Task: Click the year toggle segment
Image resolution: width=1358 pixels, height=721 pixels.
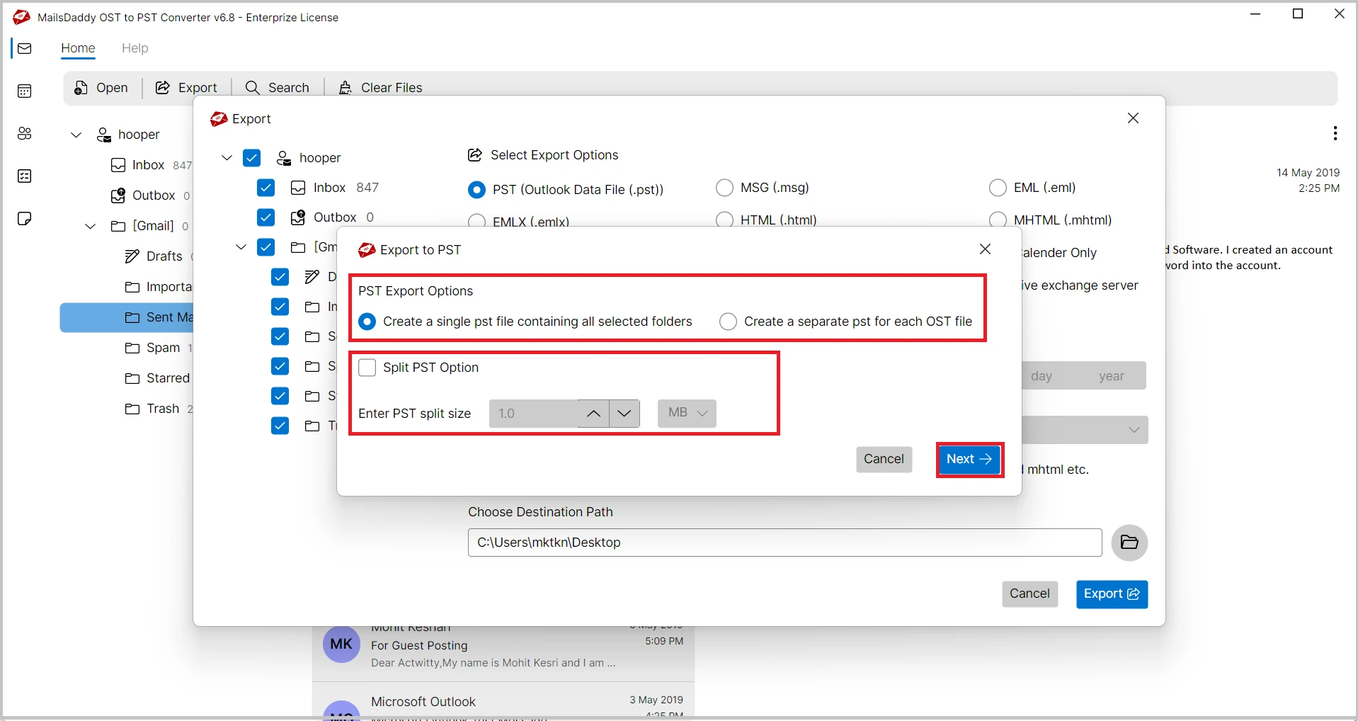Action: pos(1111,376)
